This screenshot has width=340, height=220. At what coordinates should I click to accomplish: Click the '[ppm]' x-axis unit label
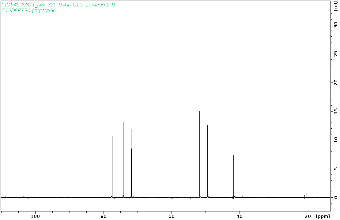point(323,216)
